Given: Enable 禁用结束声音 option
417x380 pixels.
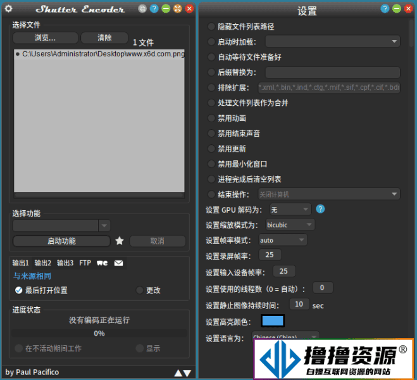Looking at the screenshot, I should click(211, 134).
